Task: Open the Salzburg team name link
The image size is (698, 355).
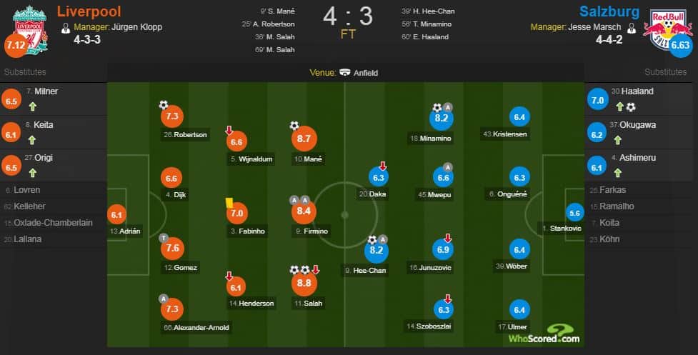Action: [x=609, y=11]
